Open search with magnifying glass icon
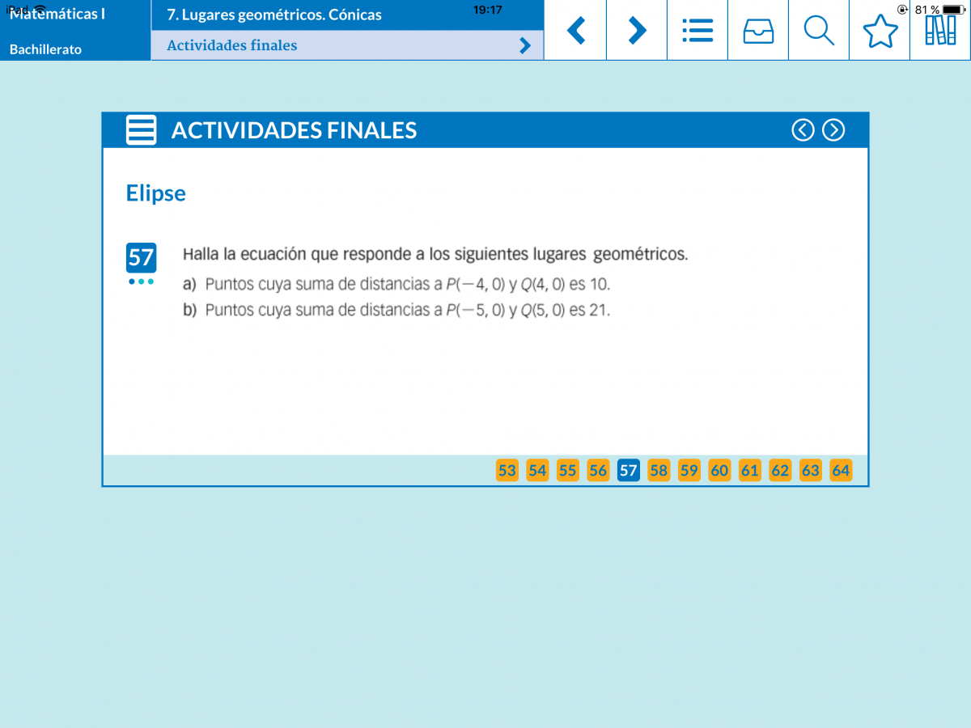The height and width of the screenshot is (728, 971). [x=819, y=31]
